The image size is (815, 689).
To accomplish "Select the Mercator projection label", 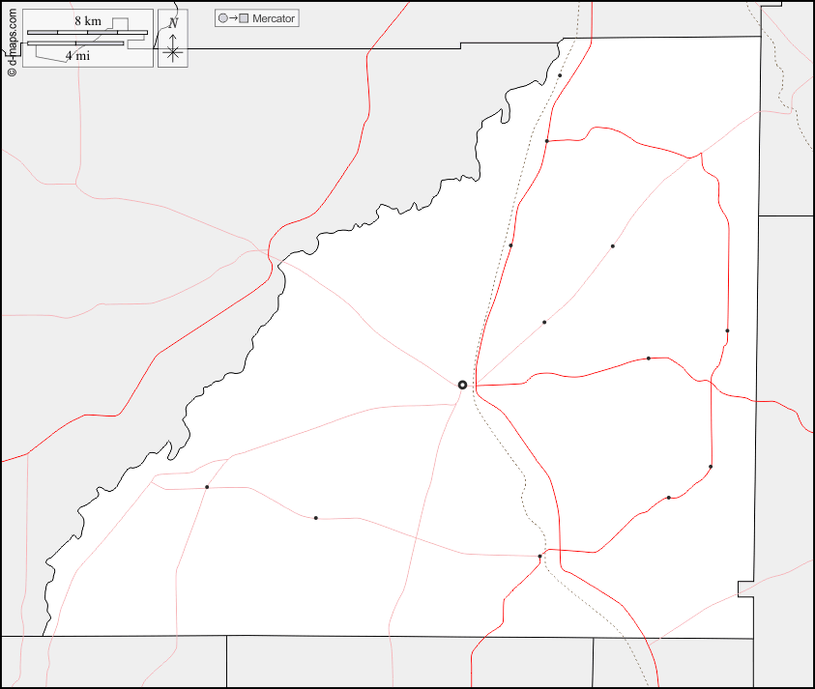I will [274, 18].
